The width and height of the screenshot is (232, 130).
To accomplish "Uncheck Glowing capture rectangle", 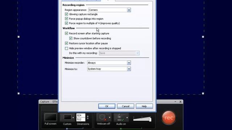I will click(x=66, y=14).
